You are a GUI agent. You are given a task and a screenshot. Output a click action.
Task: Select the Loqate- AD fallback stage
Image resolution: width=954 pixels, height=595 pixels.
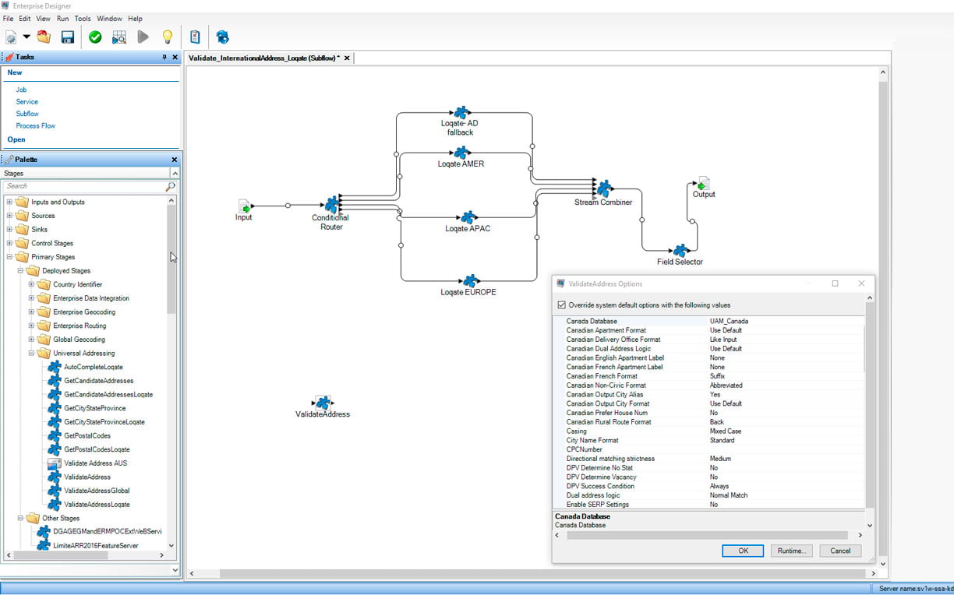pyautogui.click(x=461, y=113)
